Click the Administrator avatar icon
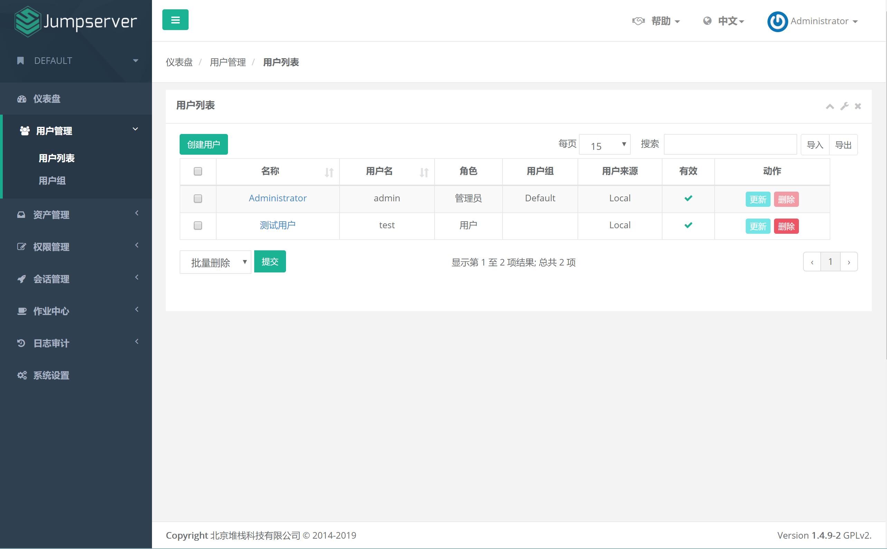The height and width of the screenshot is (549, 887). [777, 21]
